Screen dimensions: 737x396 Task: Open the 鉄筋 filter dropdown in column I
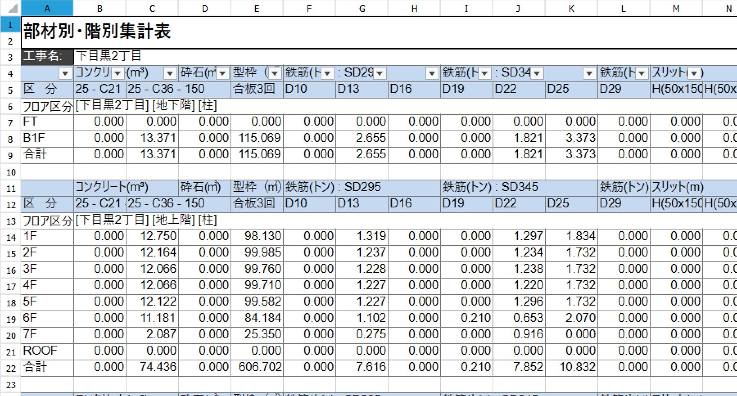(x=484, y=74)
